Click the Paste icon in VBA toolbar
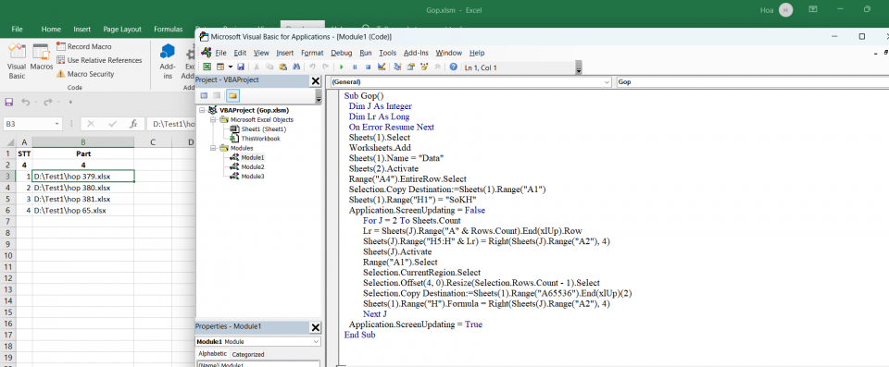The height and width of the screenshot is (367, 889). coord(283,67)
